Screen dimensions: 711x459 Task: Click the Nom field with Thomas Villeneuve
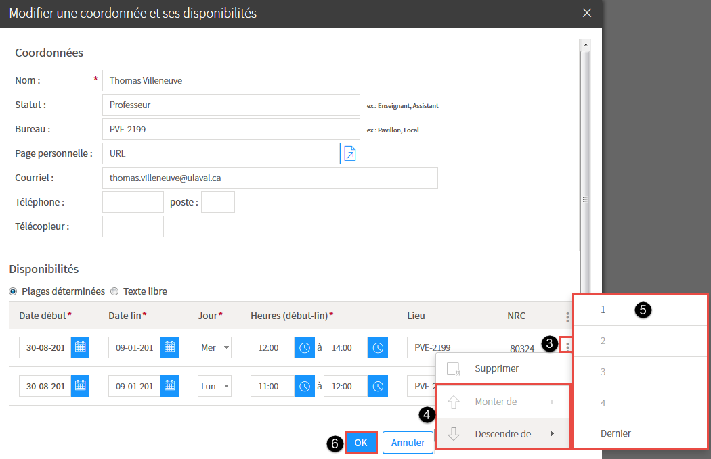coord(232,80)
